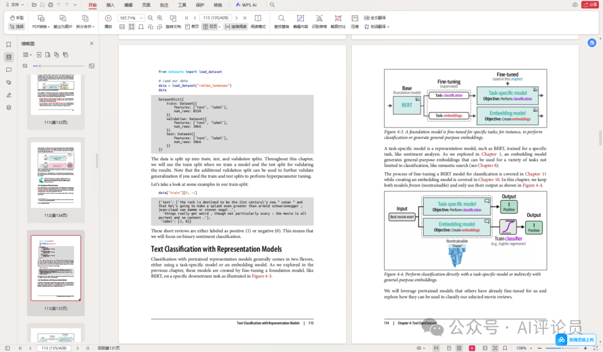This screenshot has width=603, height=352.
Task: Close the 缩略图 panel
Action: pos(92,44)
